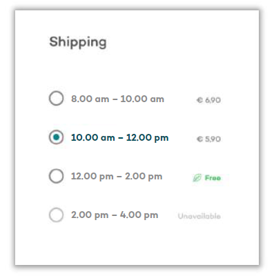The width and height of the screenshot is (274, 276).
Task: Select the 8.00 am – 10.00 am radio button
Action: coord(56,98)
